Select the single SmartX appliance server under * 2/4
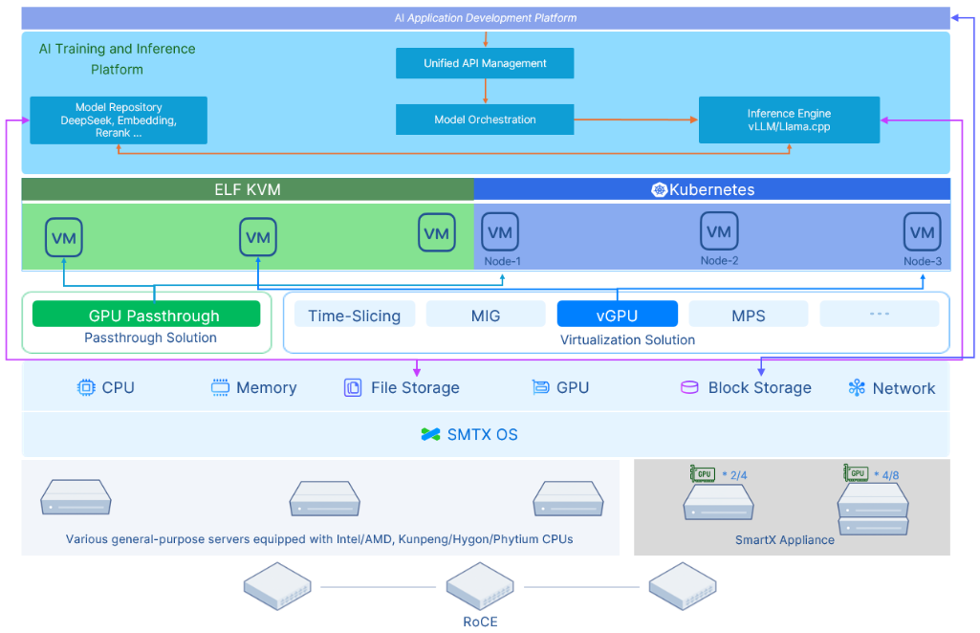 pos(718,502)
